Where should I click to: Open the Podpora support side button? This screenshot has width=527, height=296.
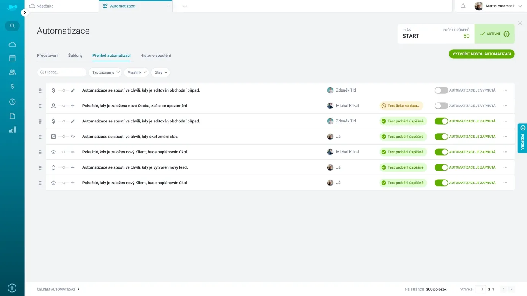pyautogui.click(x=522, y=138)
